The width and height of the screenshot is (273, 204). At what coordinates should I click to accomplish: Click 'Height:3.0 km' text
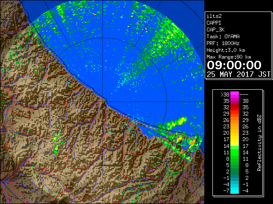click(x=226, y=50)
